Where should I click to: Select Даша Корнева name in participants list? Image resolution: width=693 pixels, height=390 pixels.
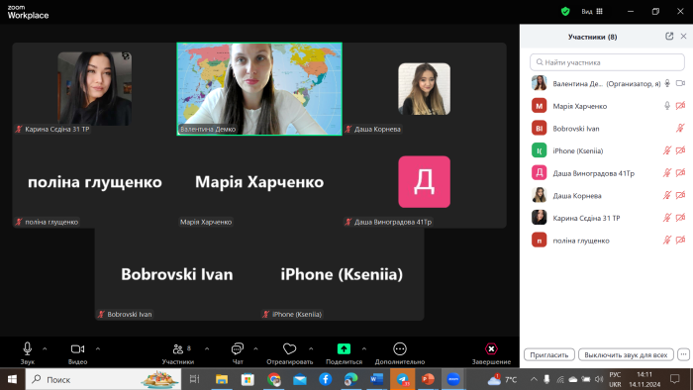pyautogui.click(x=577, y=195)
